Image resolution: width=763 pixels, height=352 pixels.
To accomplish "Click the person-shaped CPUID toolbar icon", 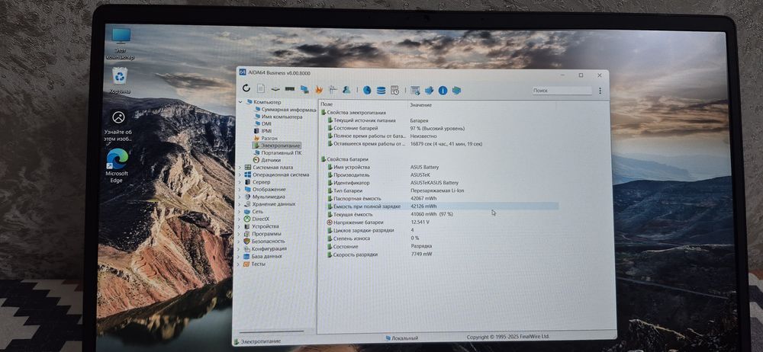I will pos(346,89).
